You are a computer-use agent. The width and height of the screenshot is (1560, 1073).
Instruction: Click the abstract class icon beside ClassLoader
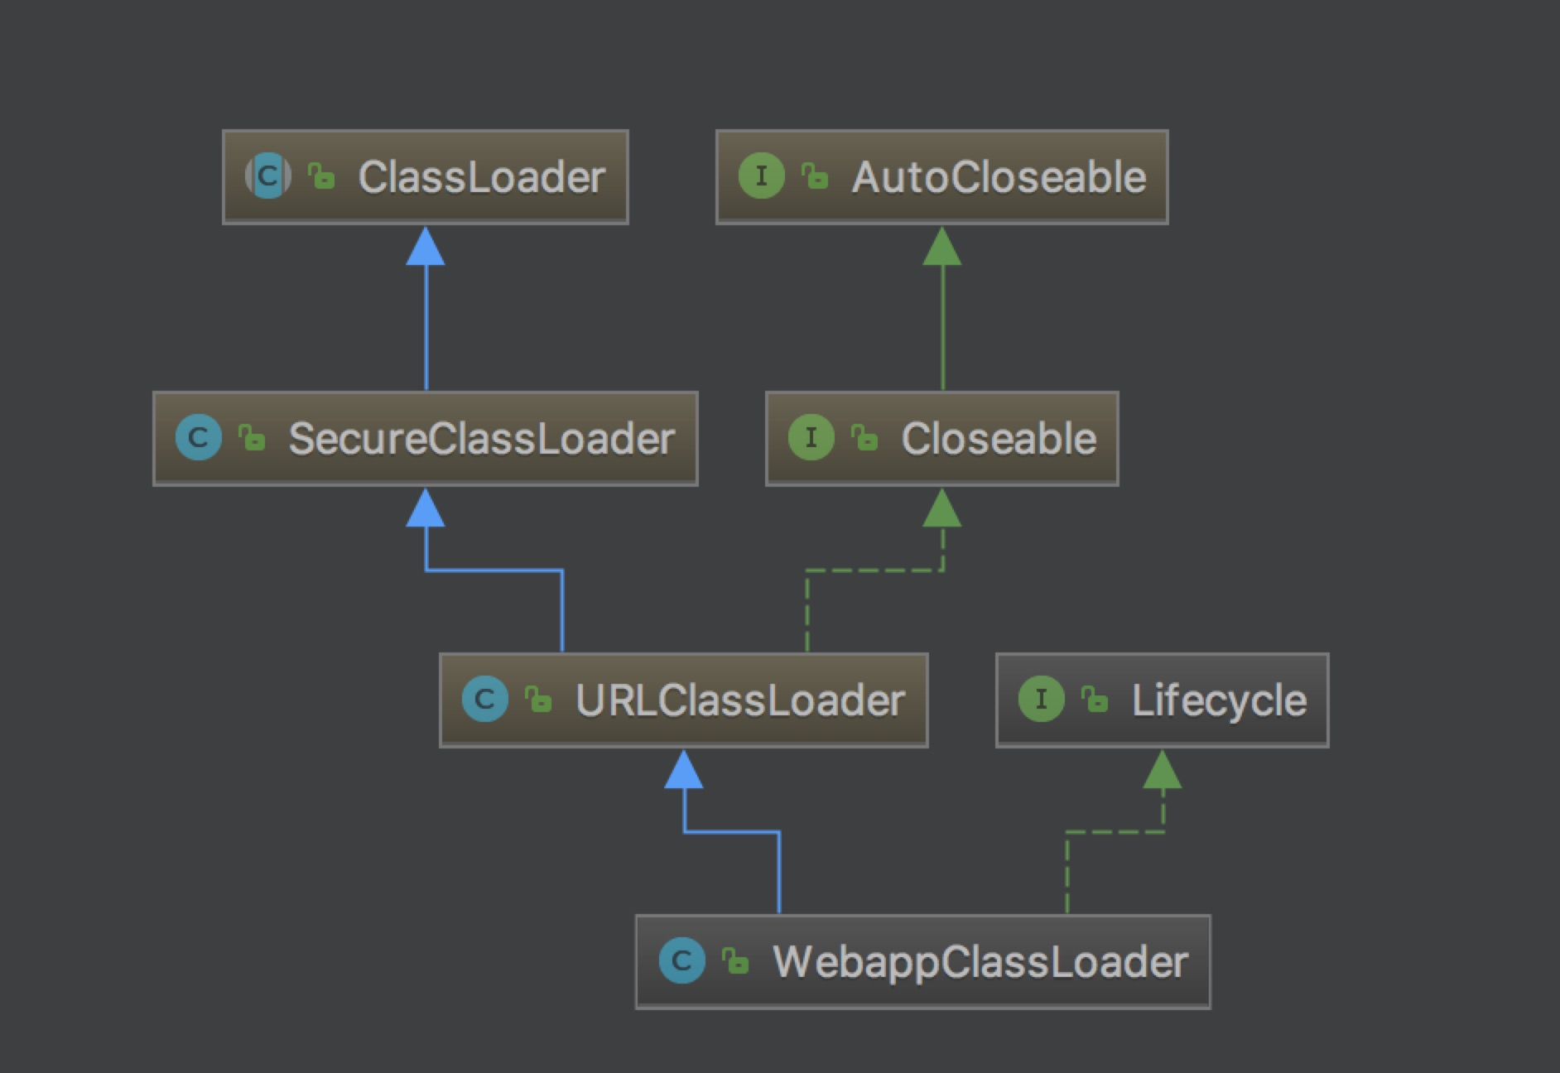coord(267,176)
